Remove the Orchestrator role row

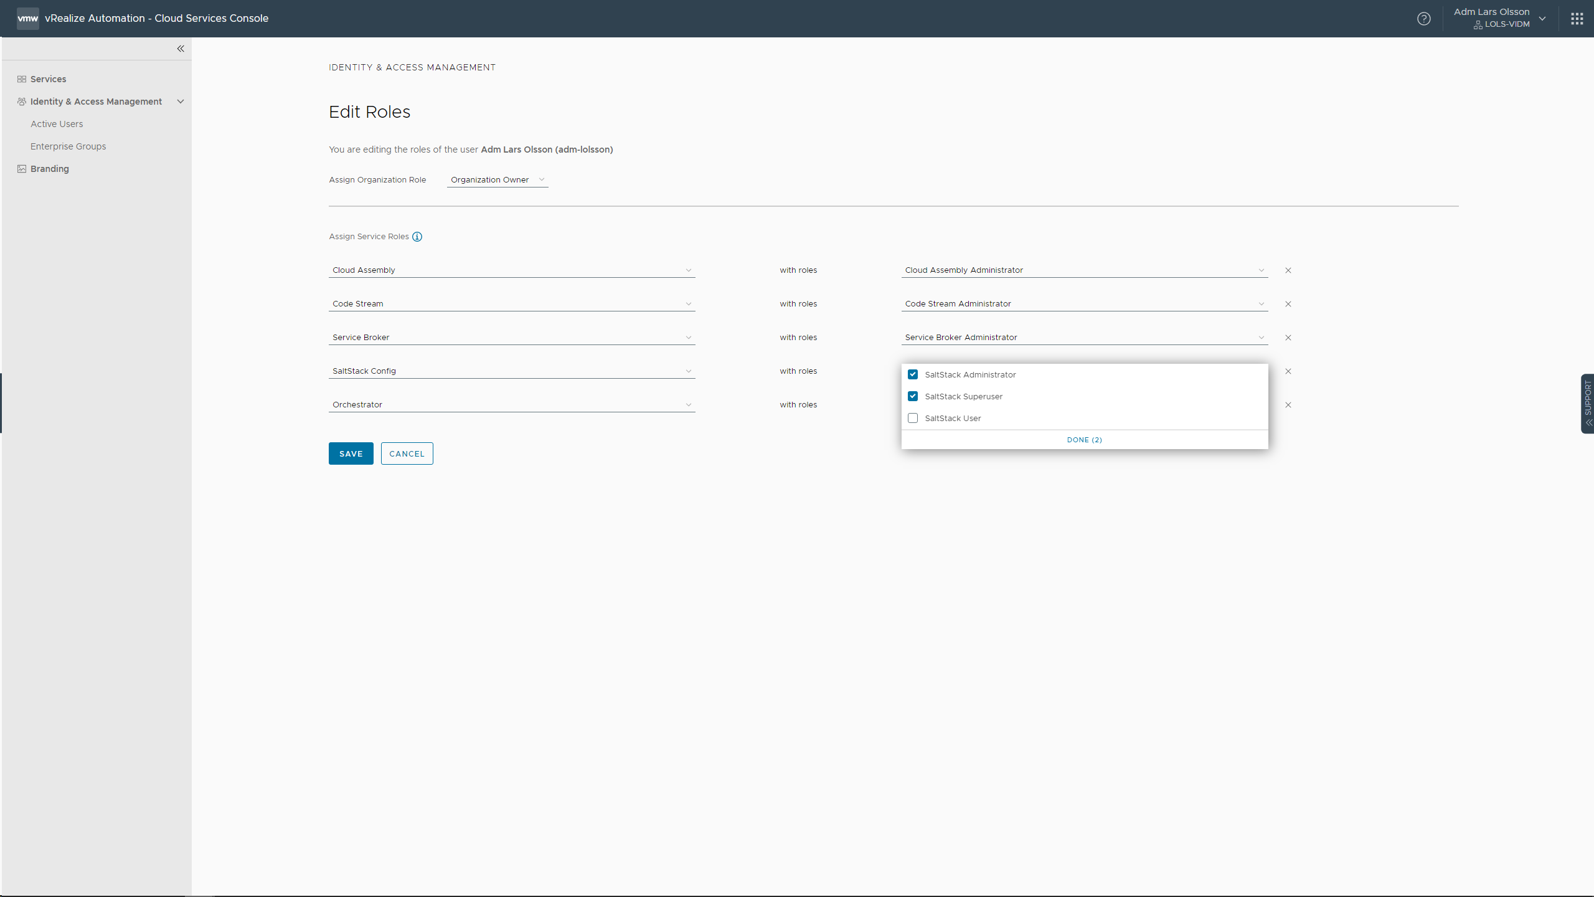click(1288, 405)
